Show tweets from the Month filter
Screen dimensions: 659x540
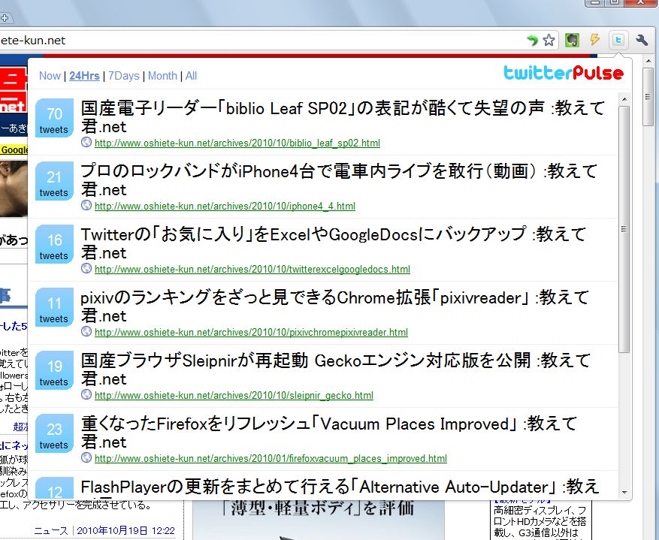(x=162, y=76)
